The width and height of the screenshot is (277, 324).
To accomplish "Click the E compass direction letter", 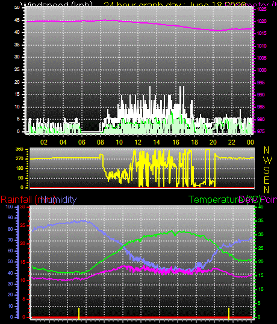I will tap(267, 180).
